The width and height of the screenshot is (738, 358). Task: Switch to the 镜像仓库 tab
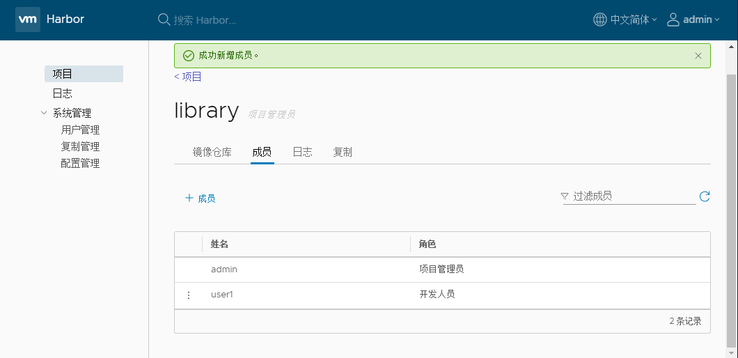tap(212, 152)
